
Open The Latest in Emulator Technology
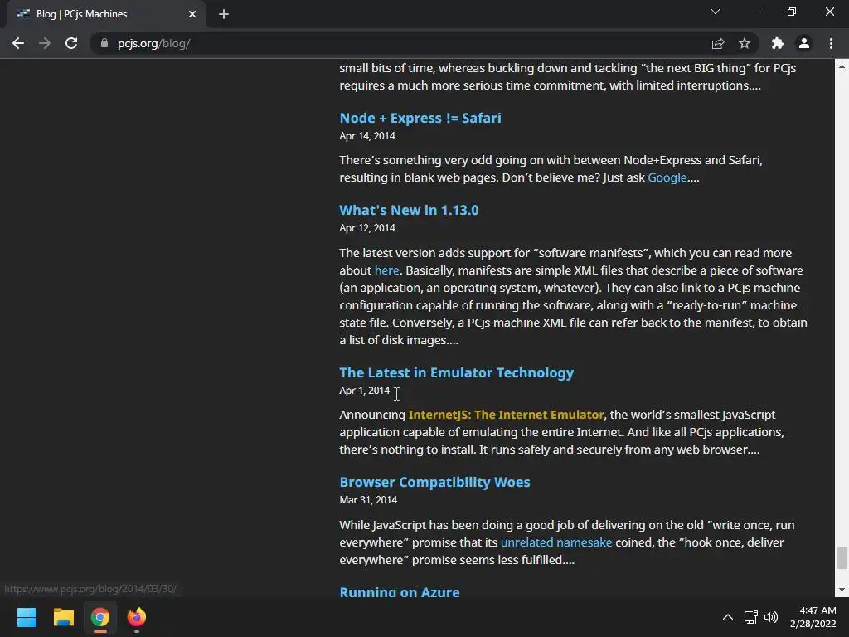click(x=457, y=372)
